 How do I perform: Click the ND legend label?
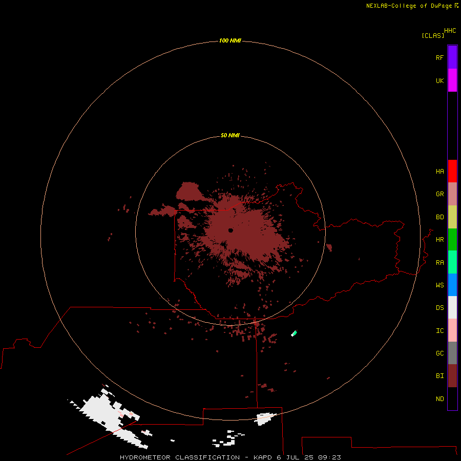(439, 399)
